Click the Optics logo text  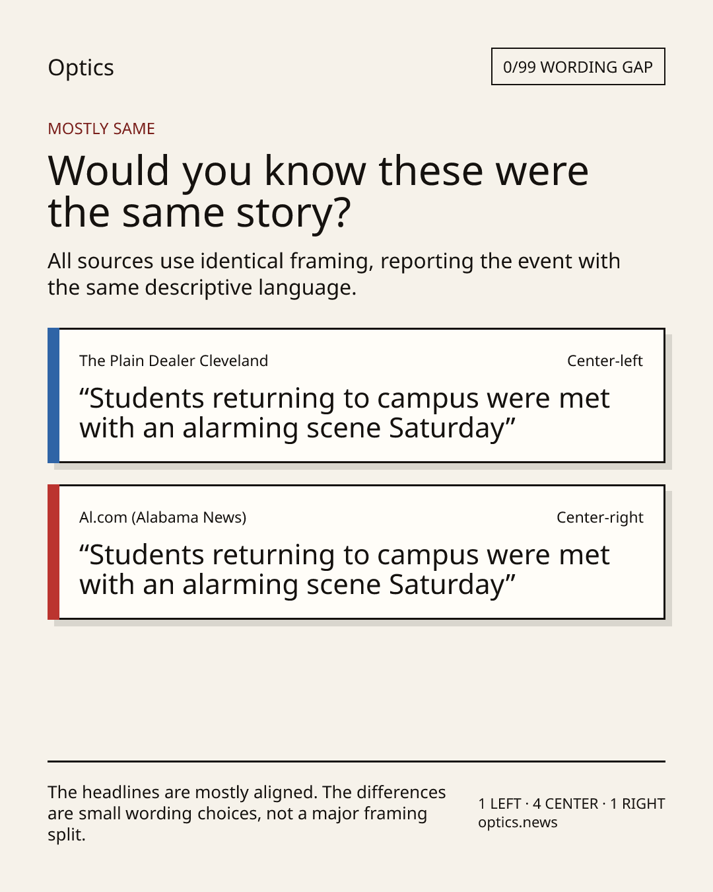(81, 68)
